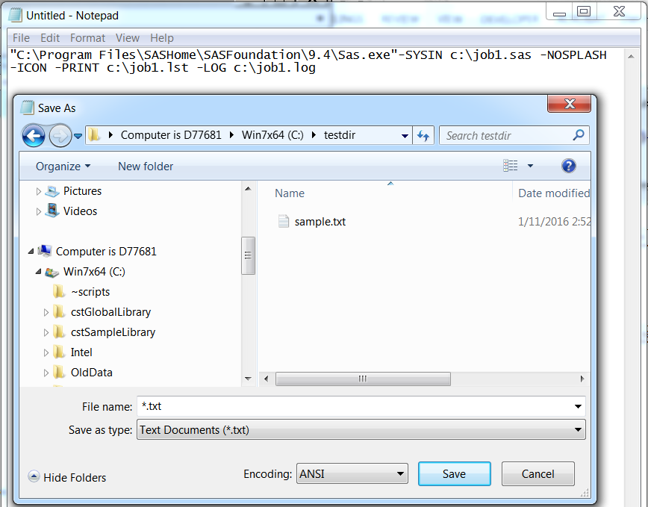The height and width of the screenshot is (507, 648).
Task: Expand the Intel folder in the tree
Action: coord(46,352)
